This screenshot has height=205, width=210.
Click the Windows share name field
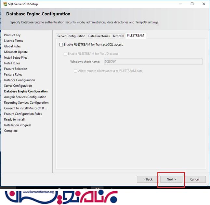click(x=153, y=62)
